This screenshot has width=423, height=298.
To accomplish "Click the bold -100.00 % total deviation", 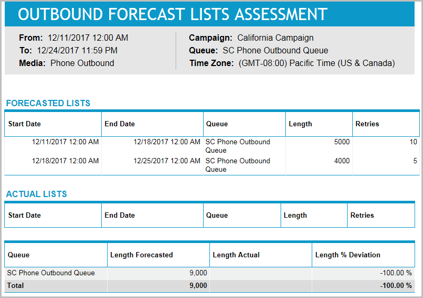I will coord(396,285).
